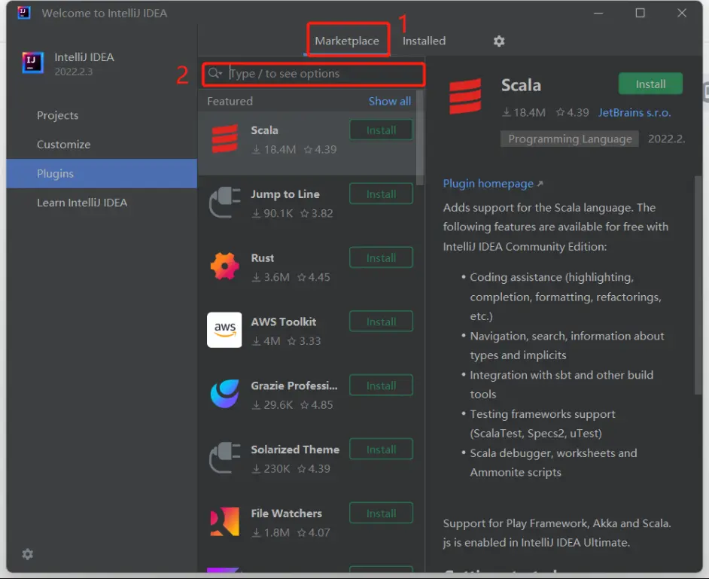Select the AWS Toolkit plugin icon
The height and width of the screenshot is (579, 709).
(x=224, y=330)
